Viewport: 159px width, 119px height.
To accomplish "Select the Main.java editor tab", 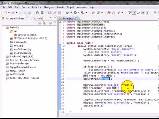I will coord(68,18).
